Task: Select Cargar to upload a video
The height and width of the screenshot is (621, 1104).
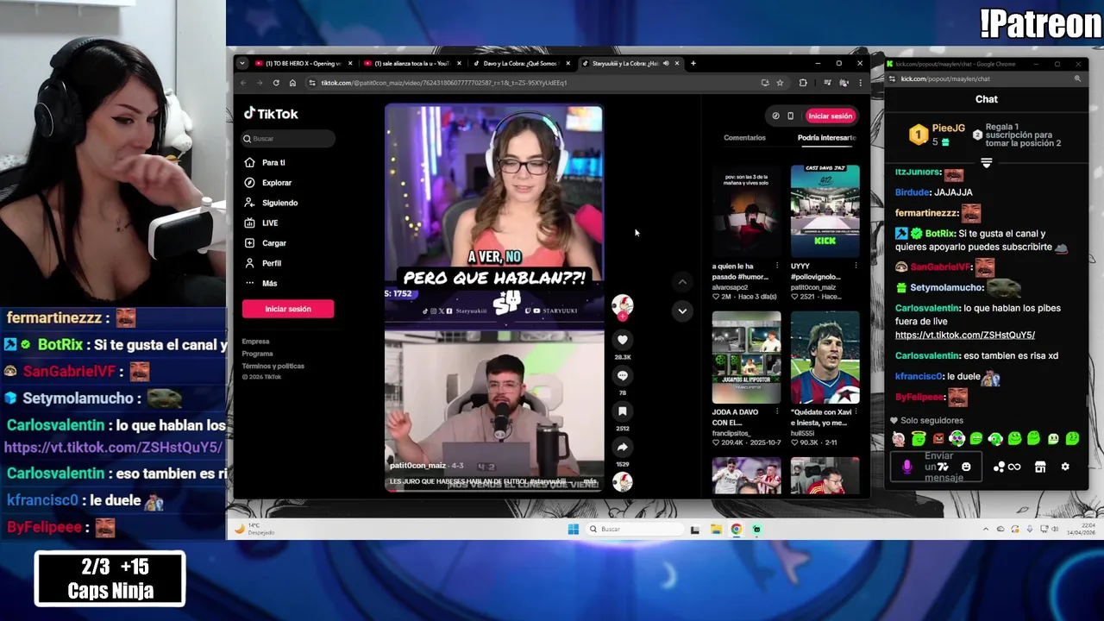Action: click(x=266, y=243)
